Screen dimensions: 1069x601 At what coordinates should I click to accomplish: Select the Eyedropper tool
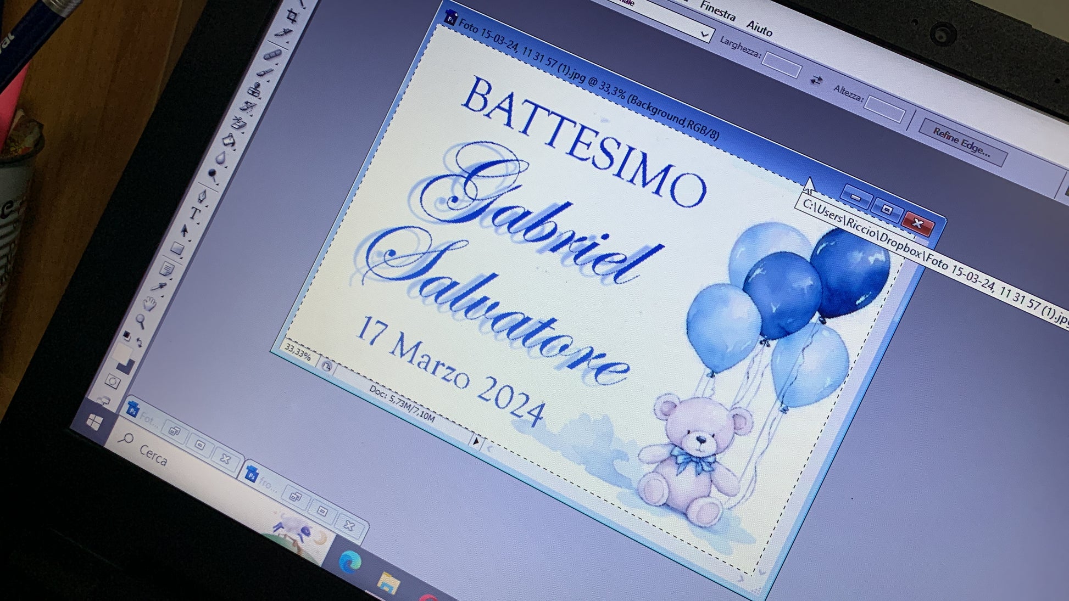coord(160,287)
